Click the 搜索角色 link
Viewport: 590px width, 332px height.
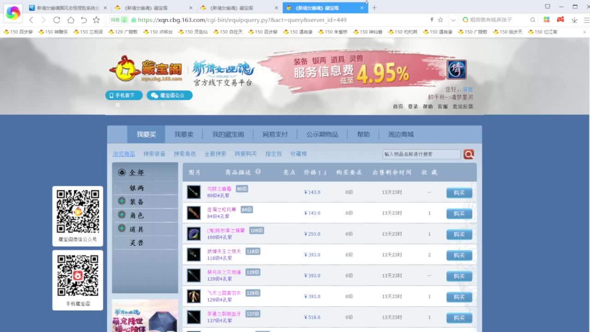coord(185,154)
